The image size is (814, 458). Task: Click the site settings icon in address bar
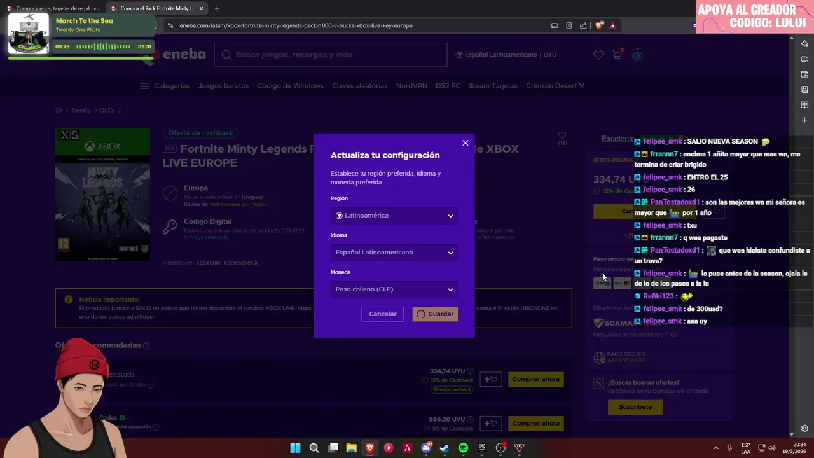tap(170, 25)
